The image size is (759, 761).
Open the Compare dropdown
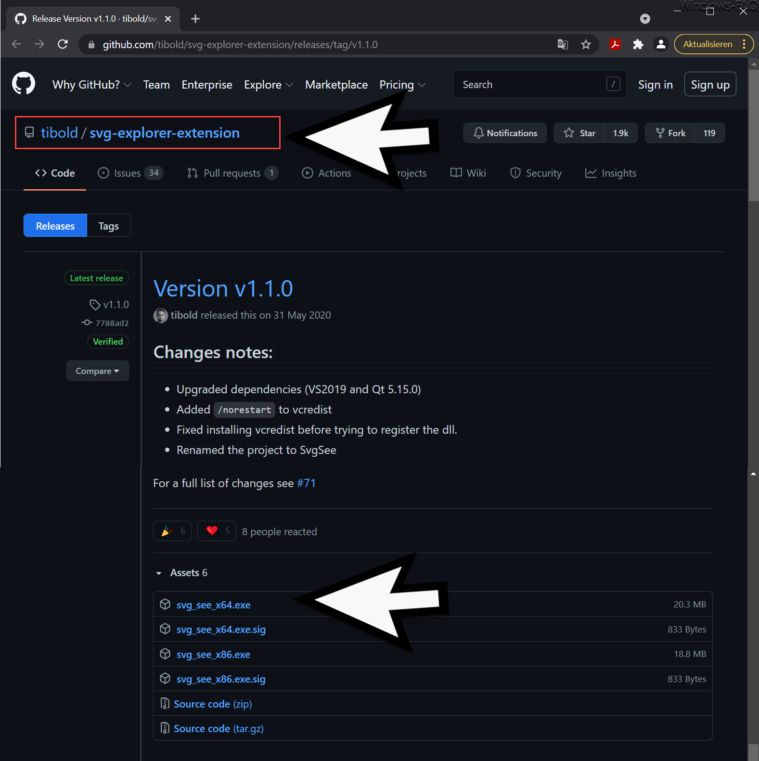click(98, 371)
